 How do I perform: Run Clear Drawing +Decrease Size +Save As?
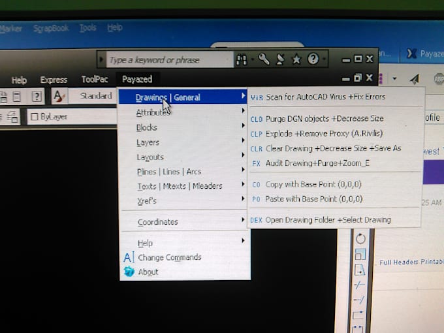click(336, 148)
